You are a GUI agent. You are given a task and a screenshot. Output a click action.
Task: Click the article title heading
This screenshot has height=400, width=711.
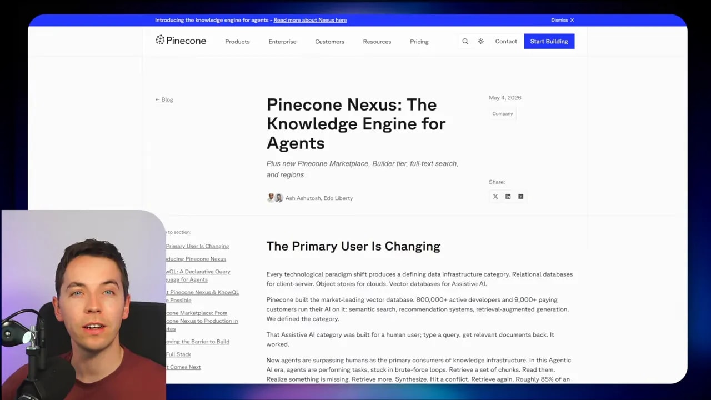[356, 123]
